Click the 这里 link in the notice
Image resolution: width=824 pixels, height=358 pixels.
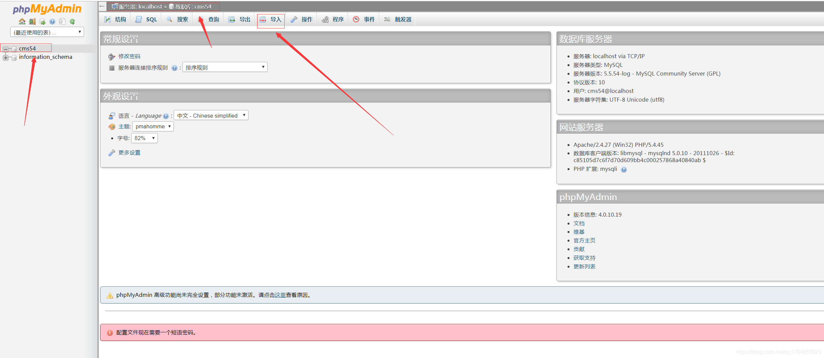click(x=280, y=295)
